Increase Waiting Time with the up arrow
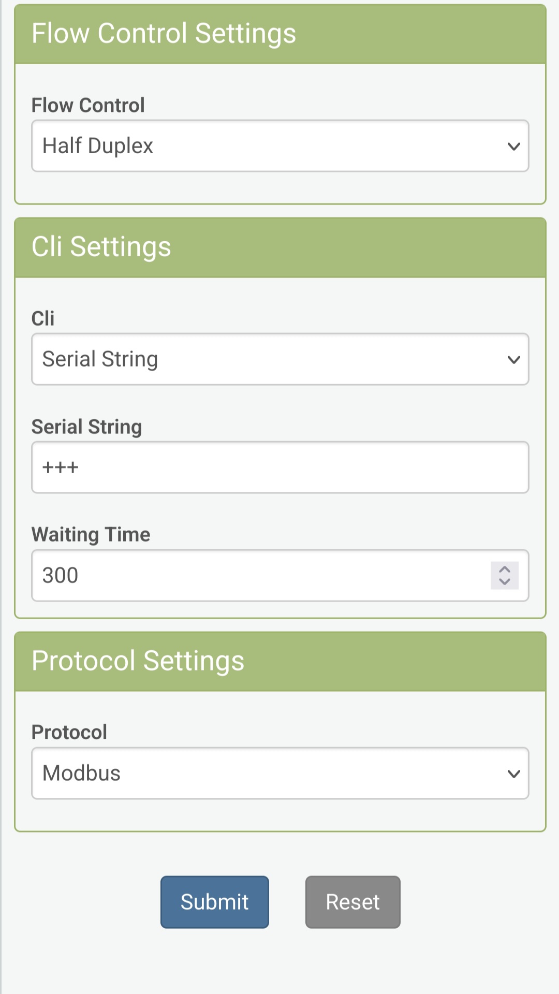Image resolution: width=559 pixels, height=994 pixels. (x=505, y=569)
